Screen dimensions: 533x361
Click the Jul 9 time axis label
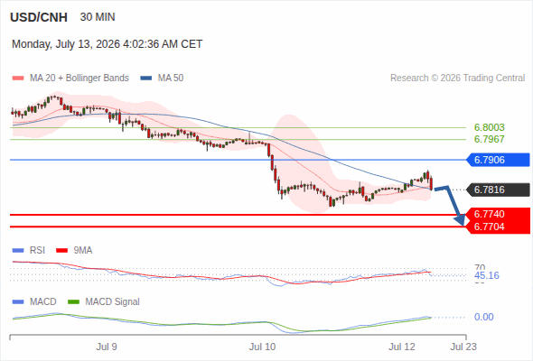pos(107,347)
